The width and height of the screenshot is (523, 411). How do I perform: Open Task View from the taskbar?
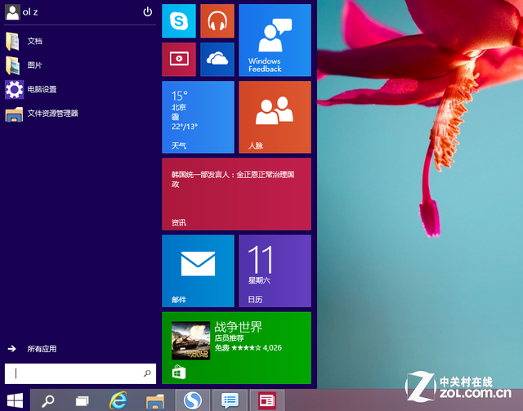click(x=82, y=400)
